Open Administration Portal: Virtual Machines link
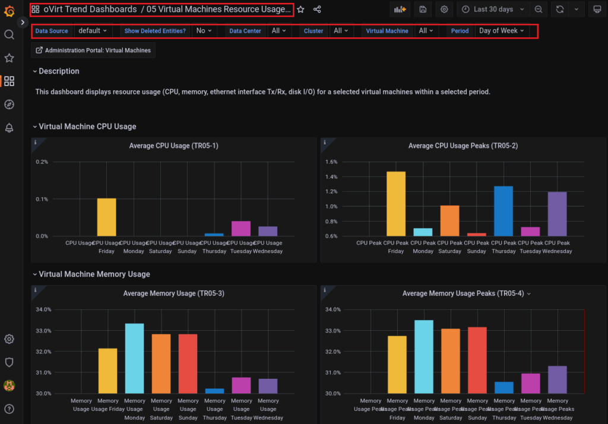 93,50
